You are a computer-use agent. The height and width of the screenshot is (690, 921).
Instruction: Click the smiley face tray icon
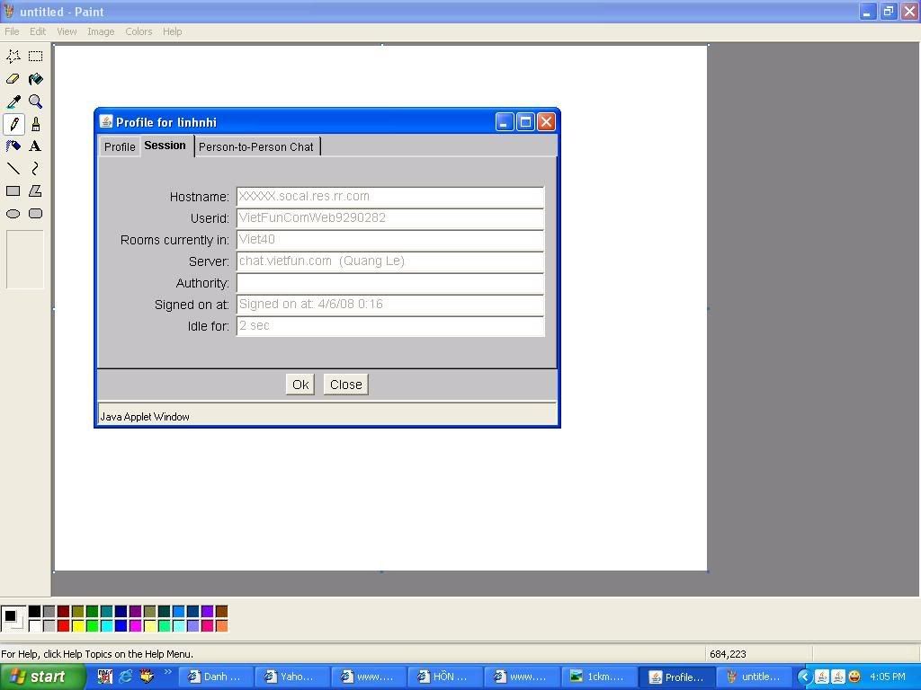pyautogui.click(x=855, y=677)
